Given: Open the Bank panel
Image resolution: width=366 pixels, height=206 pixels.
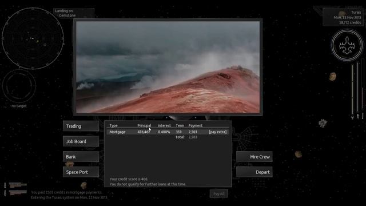Looking at the screenshot, I should [x=81, y=157].
